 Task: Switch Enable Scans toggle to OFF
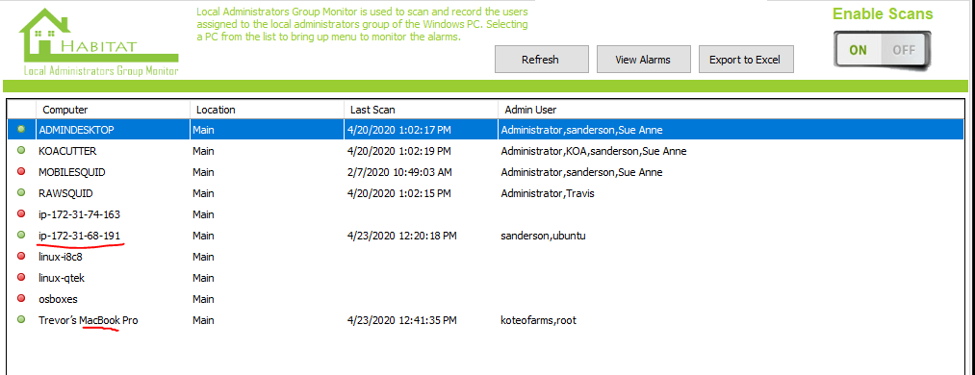pos(905,50)
